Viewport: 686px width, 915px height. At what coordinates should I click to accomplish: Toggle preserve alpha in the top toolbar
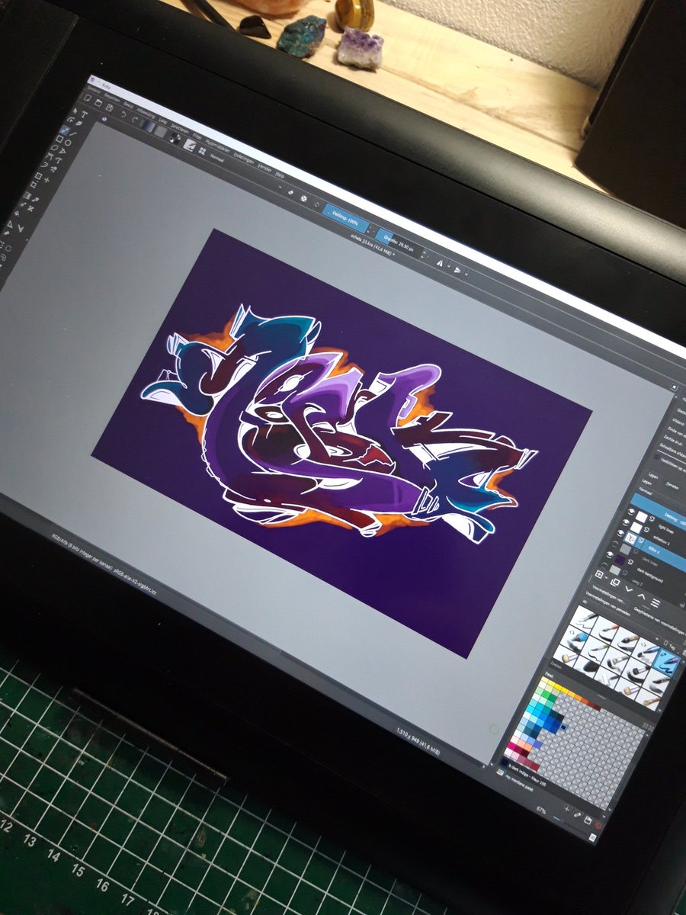[x=303, y=198]
